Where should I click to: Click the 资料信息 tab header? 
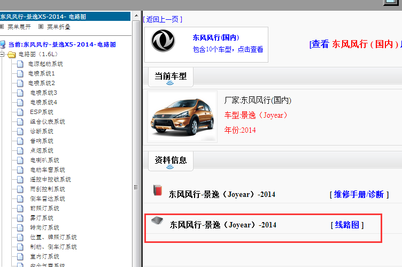point(171,161)
